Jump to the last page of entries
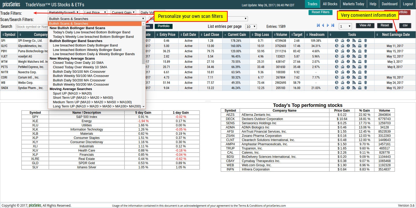 333,25
